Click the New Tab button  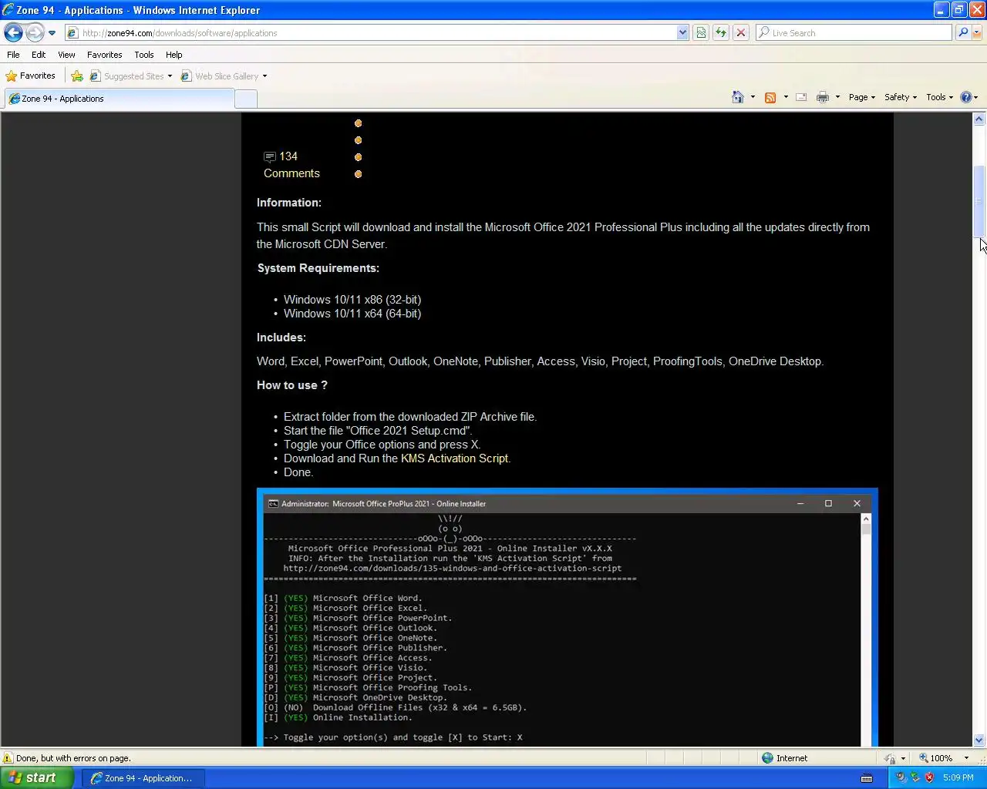(245, 99)
